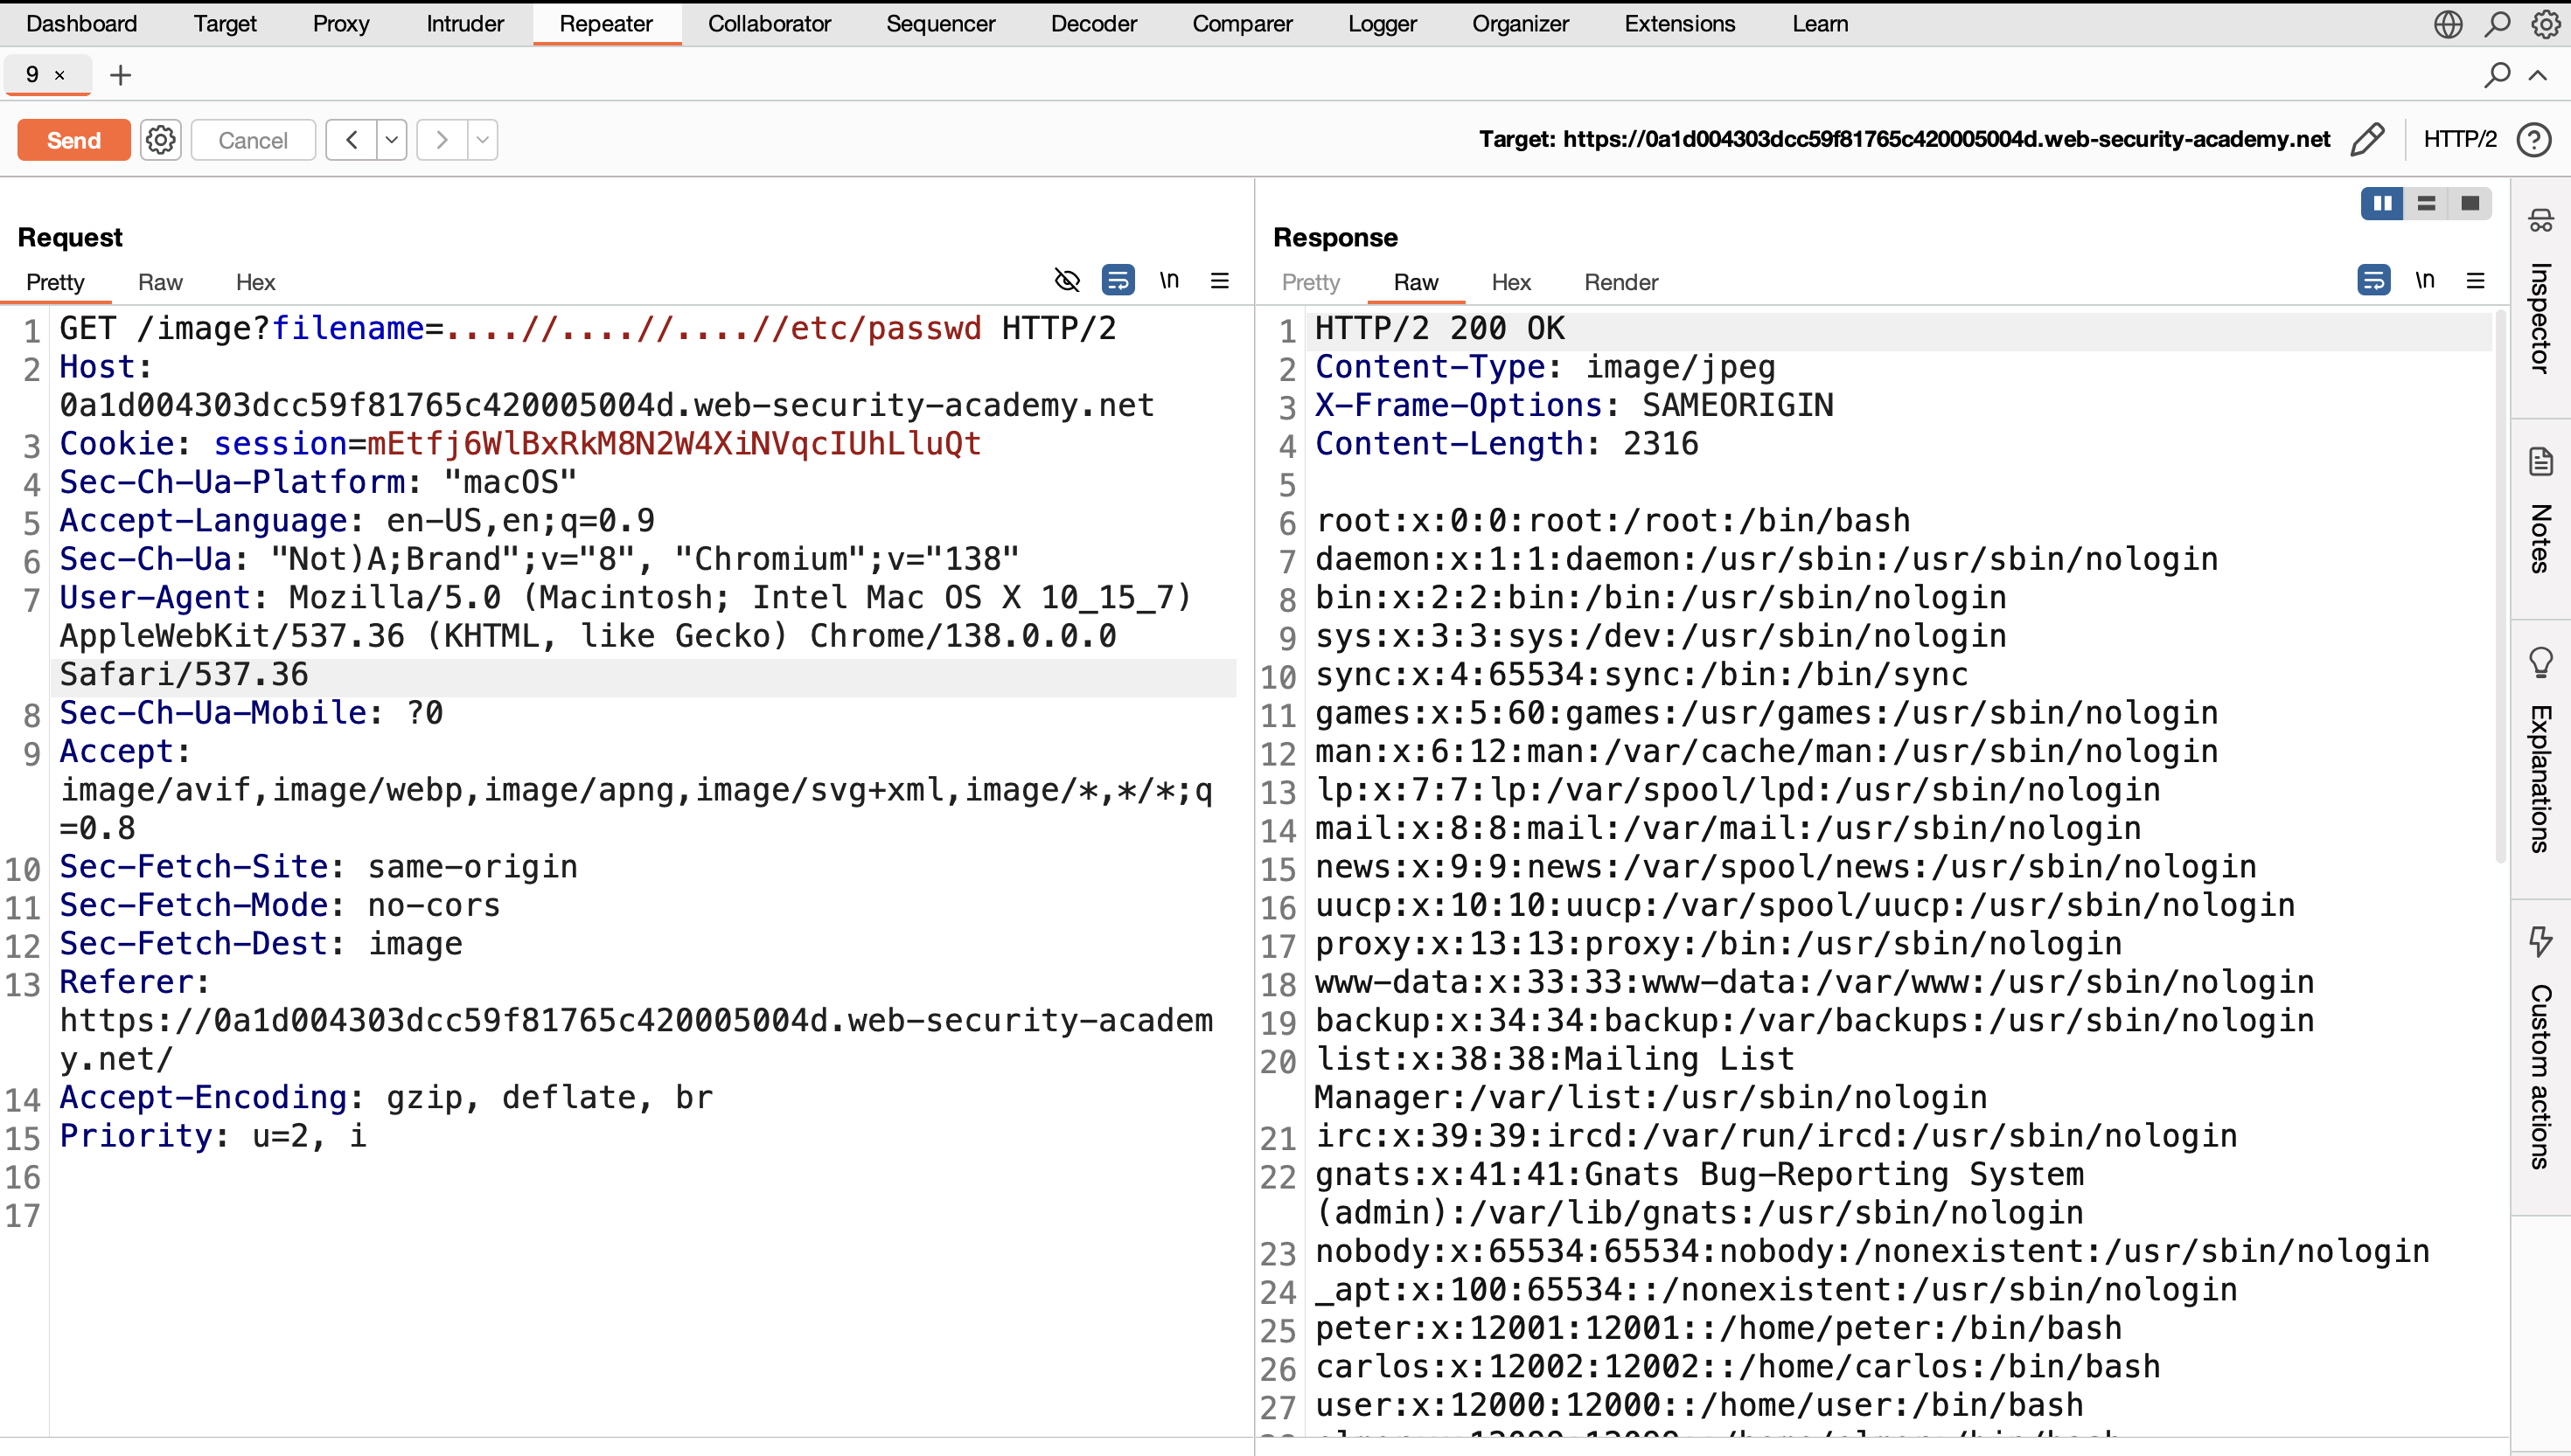
Task: Open the Notes side panel
Action: [x=2539, y=510]
